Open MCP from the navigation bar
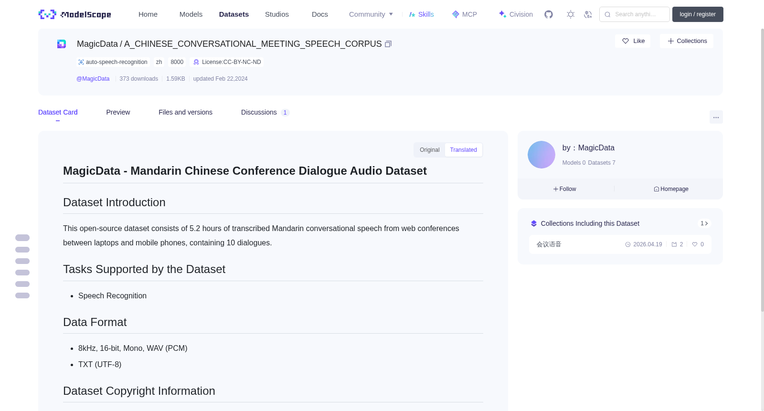Screen dimensions: 764x411 (464, 14)
